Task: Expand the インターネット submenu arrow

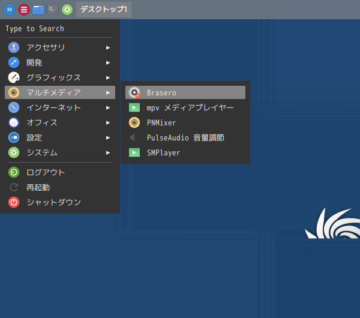Action: [x=108, y=108]
